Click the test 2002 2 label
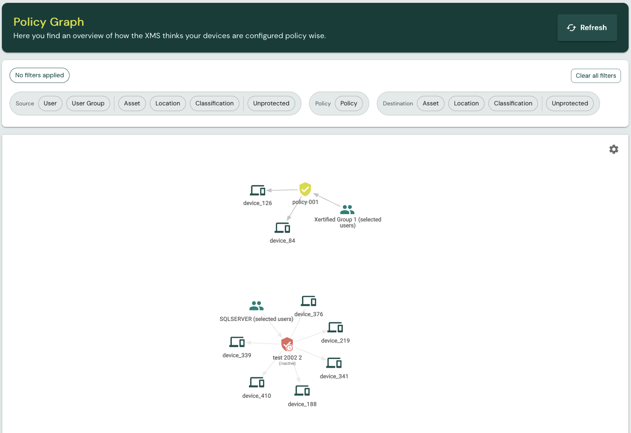Image resolution: width=631 pixels, height=433 pixels. pos(287,358)
